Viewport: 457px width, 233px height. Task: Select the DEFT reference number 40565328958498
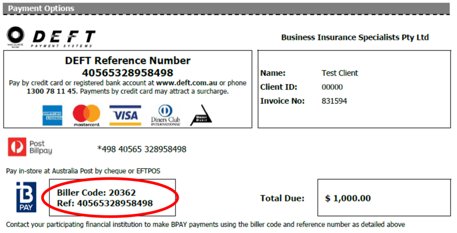128,73
